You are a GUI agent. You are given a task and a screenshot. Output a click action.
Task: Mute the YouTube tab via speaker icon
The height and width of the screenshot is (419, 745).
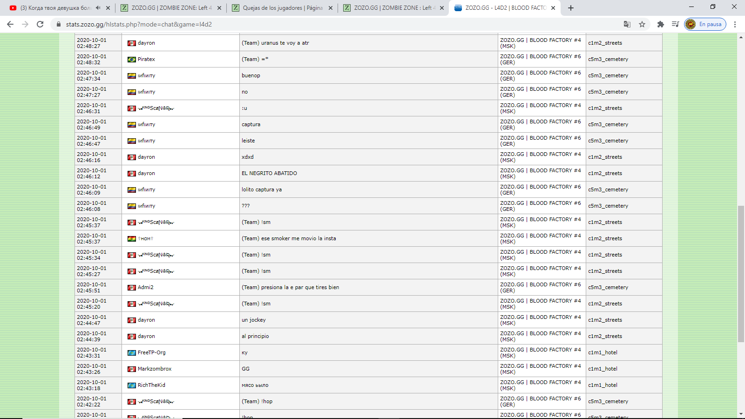(98, 8)
